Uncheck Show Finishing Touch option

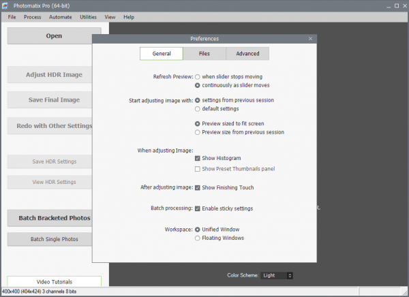pyautogui.click(x=198, y=187)
